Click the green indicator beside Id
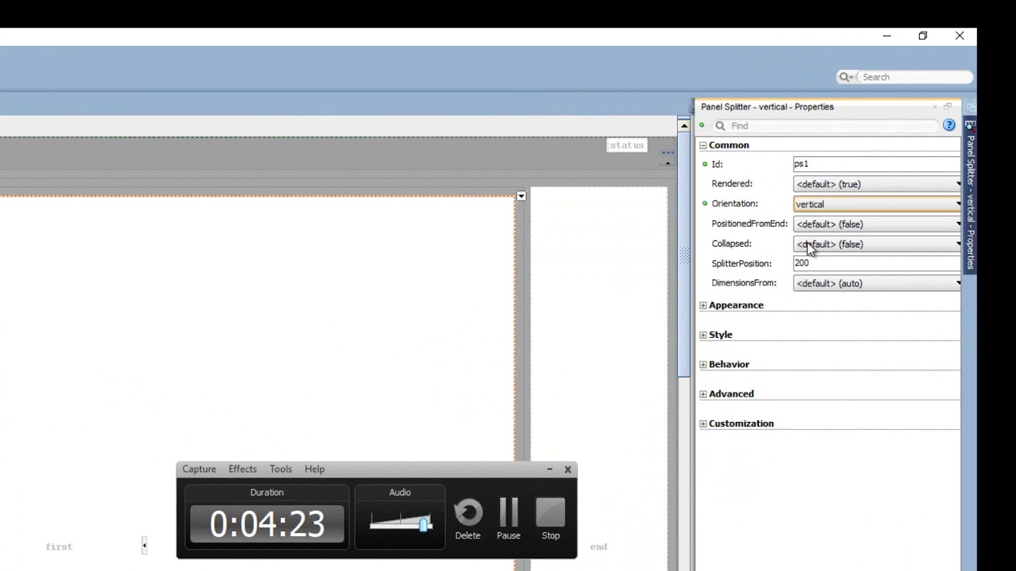The height and width of the screenshot is (571, 1016). [705, 164]
